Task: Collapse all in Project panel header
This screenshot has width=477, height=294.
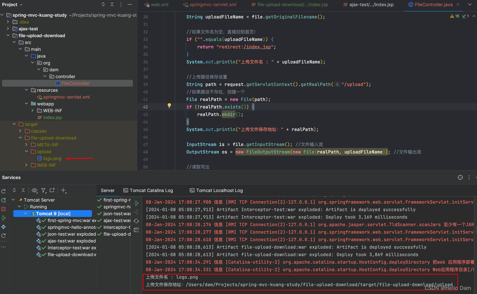Action: (x=112, y=4)
